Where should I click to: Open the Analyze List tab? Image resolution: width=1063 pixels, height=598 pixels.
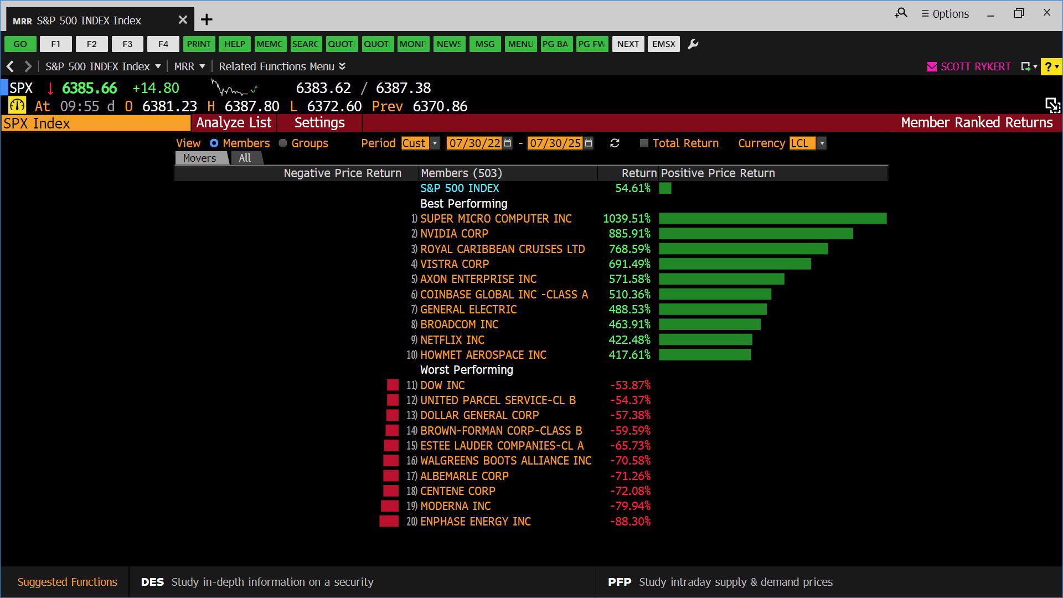point(234,123)
